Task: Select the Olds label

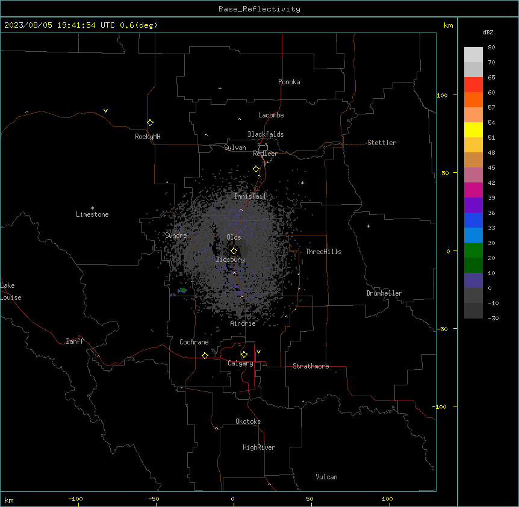Action: 234,237
